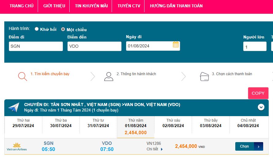The height and width of the screenshot is (158, 273).
Task: Click the payment method wallet icon
Action: tap(204, 76)
